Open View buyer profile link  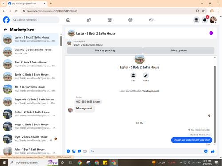coord(151,91)
